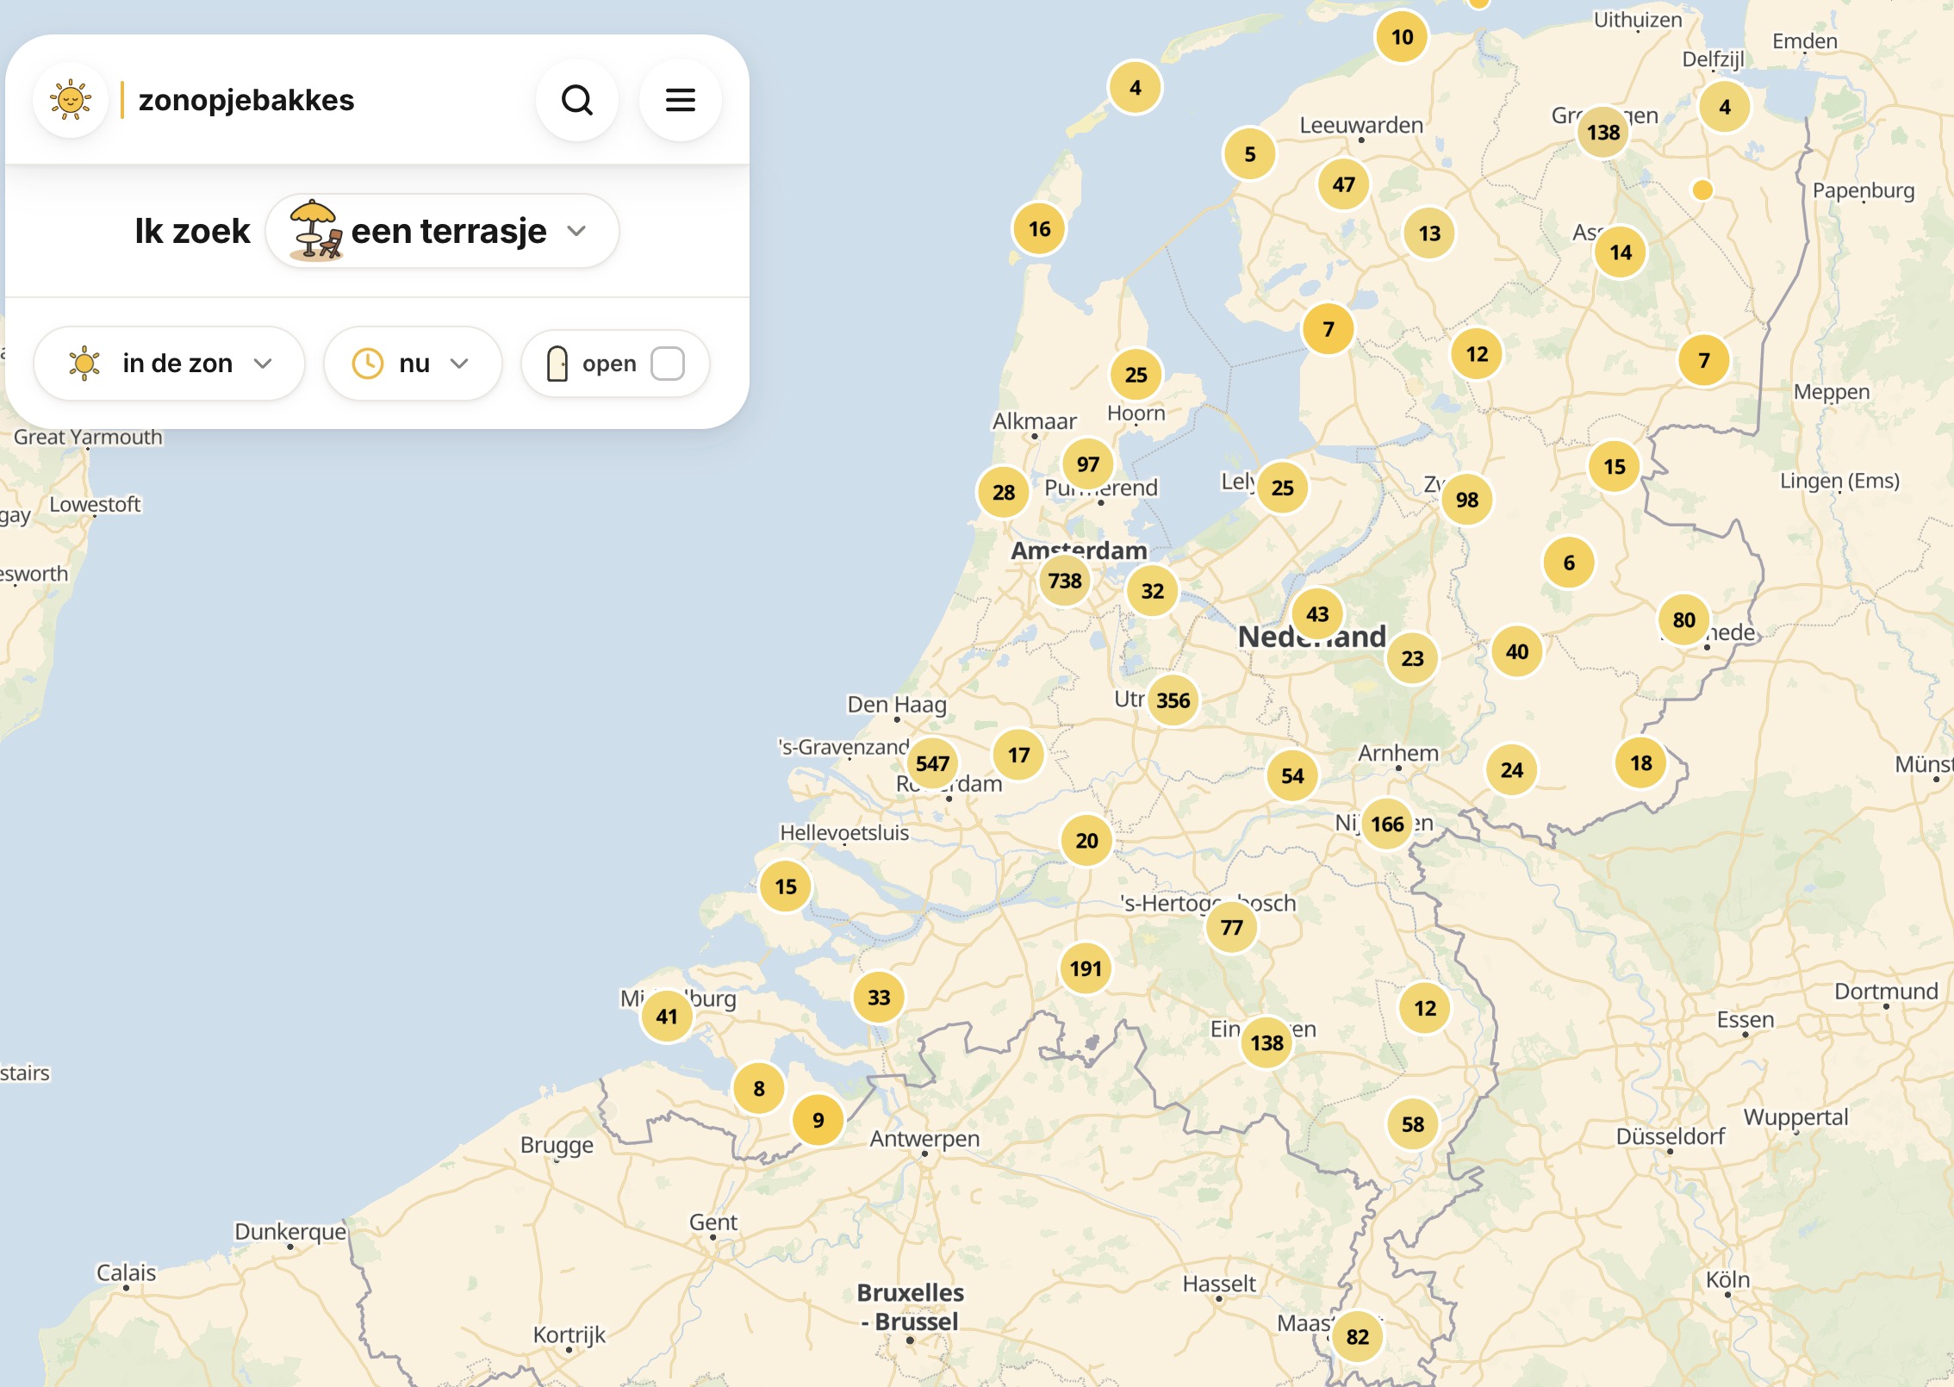Click the 'Great Yarmouth' map label
The width and height of the screenshot is (1954, 1387).
(x=88, y=437)
